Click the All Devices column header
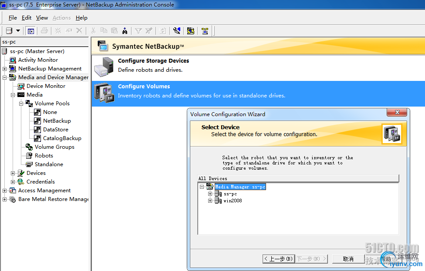Screen dimensions: 425x271 click(298, 179)
